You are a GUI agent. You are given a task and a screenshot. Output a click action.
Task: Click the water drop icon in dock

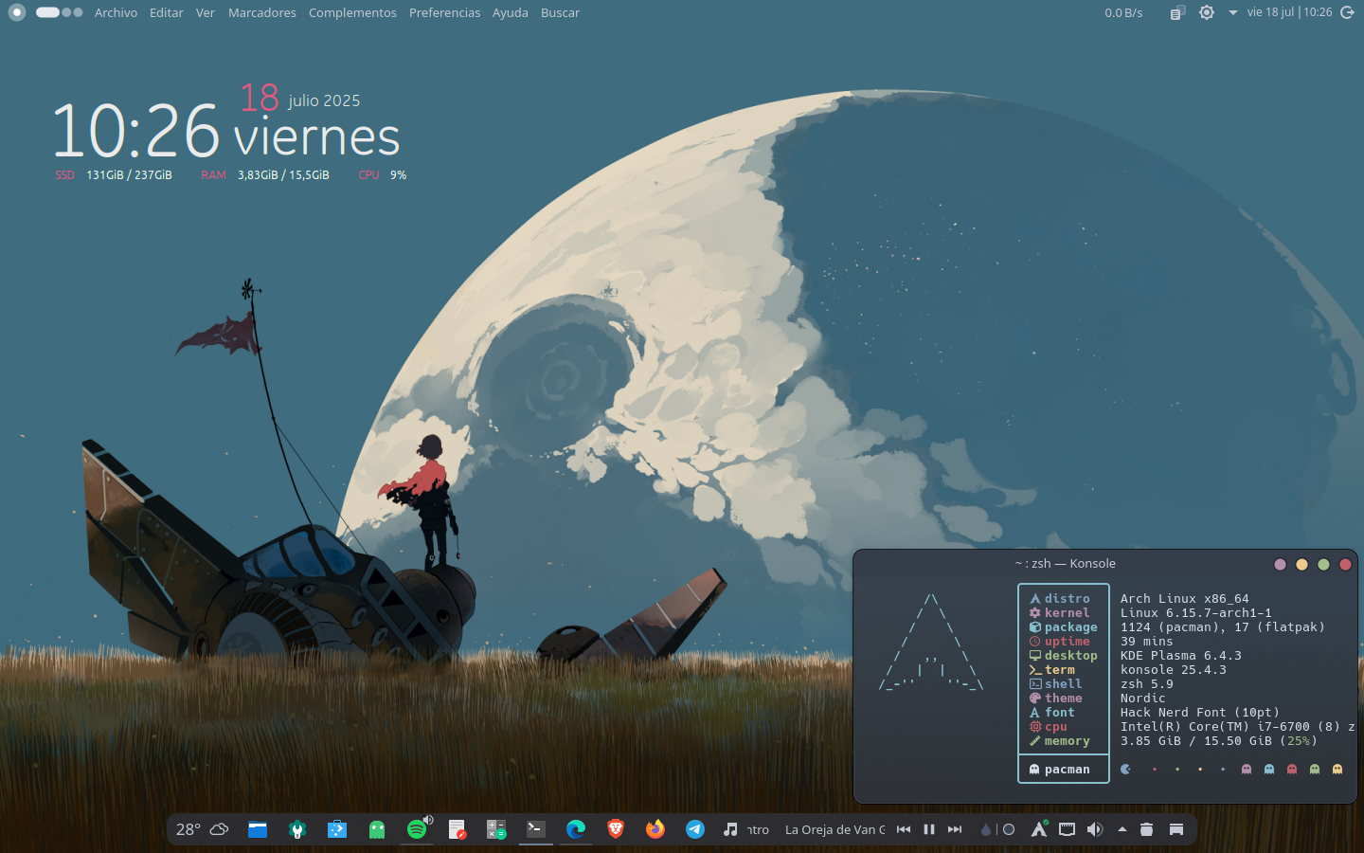986,829
